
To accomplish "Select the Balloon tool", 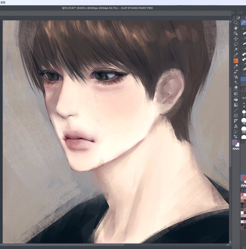I will 236,132.
